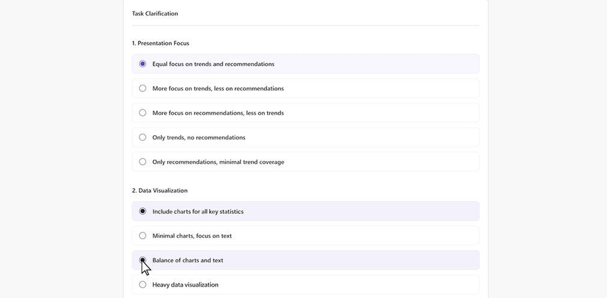Choose 'Only recommendations, minimal trend coverage' radio
The height and width of the screenshot is (298, 607).
click(x=142, y=162)
